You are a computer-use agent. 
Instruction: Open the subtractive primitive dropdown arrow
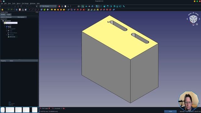(86, 10)
